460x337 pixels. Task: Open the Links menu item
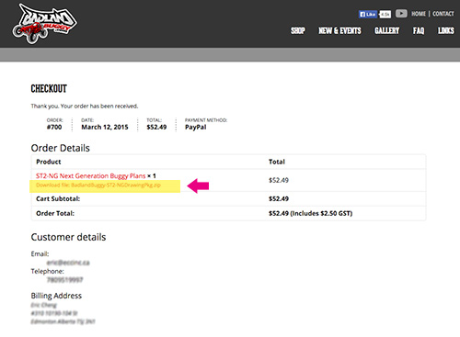pos(446,30)
